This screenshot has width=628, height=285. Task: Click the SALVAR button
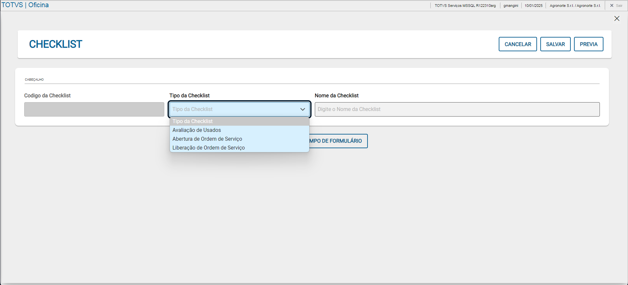[x=555, y=44]
